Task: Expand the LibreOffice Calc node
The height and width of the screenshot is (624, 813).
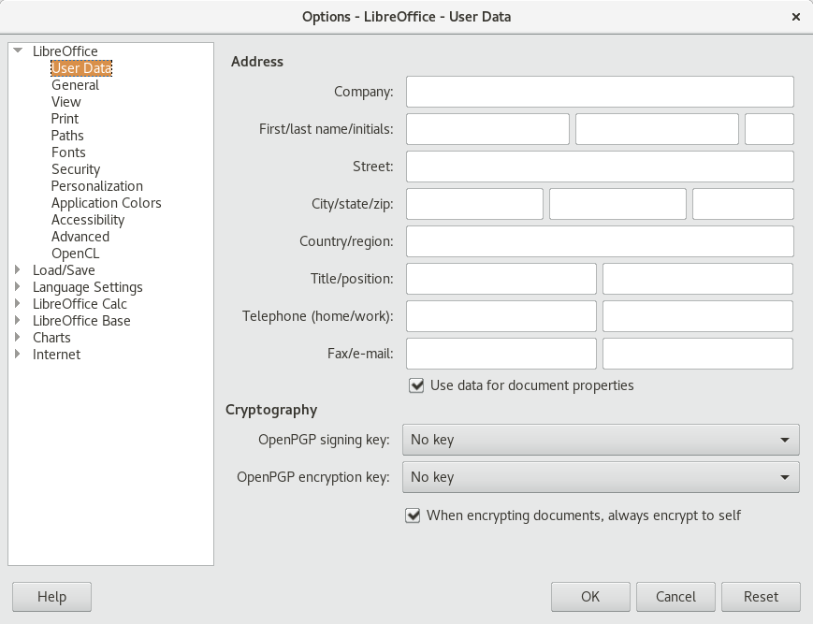Action: point(18,303)
